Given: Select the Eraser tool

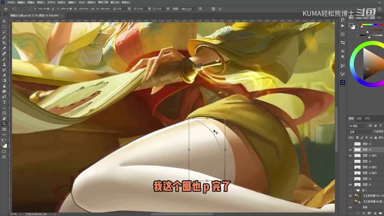Looking at the screenshot, I should (x=4, y=75).
